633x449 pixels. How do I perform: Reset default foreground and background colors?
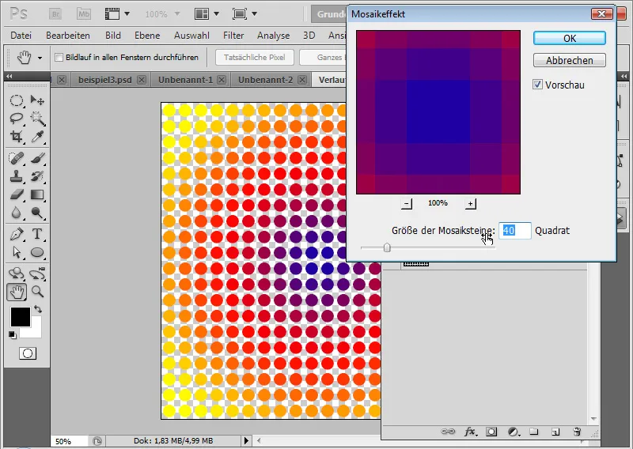tap(13, 335)
